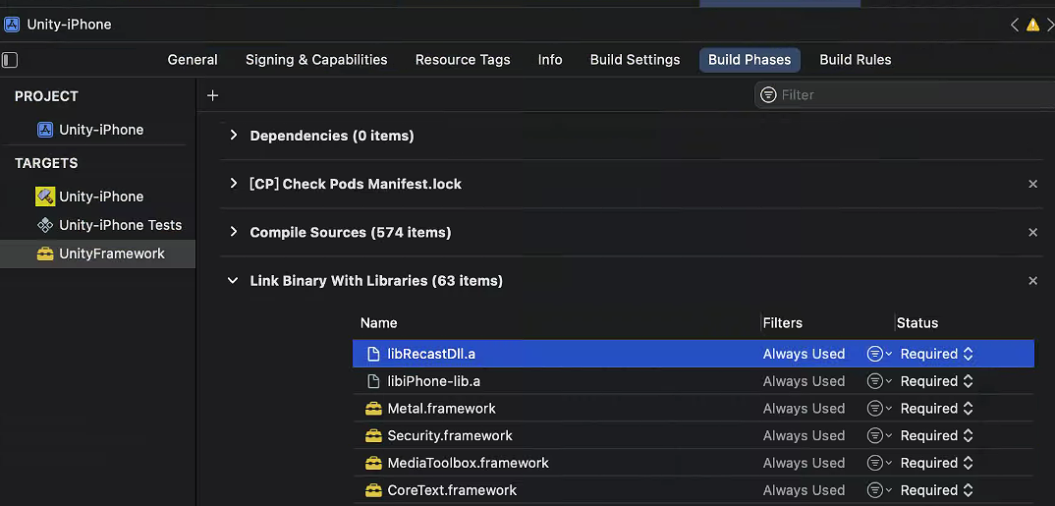Open the Info tab
The width and height of the screenshot is (1055, 506).
tap(550, 60)
